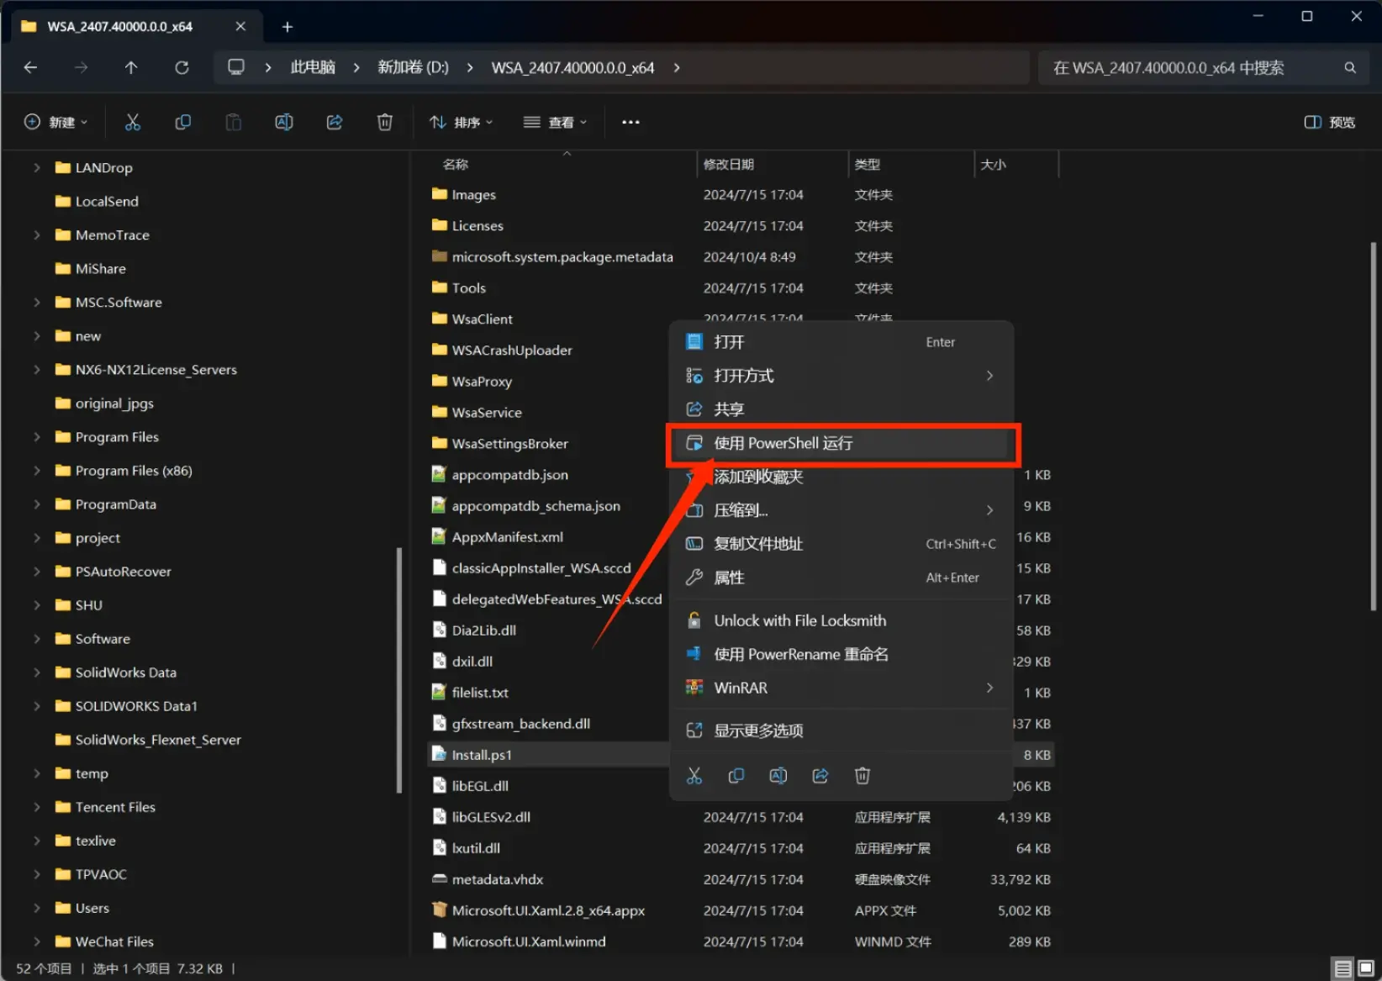The width and height of the screenshot is (1382, 981).
Task: Select AppxManifest.xml file
Action: (508, 537)
